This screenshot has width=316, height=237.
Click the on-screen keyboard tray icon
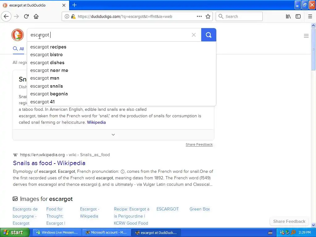point(270,233)
